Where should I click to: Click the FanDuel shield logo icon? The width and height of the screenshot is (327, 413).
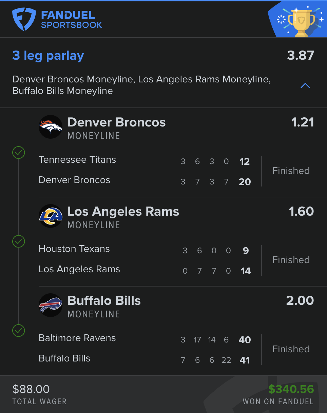pos(24,20)
